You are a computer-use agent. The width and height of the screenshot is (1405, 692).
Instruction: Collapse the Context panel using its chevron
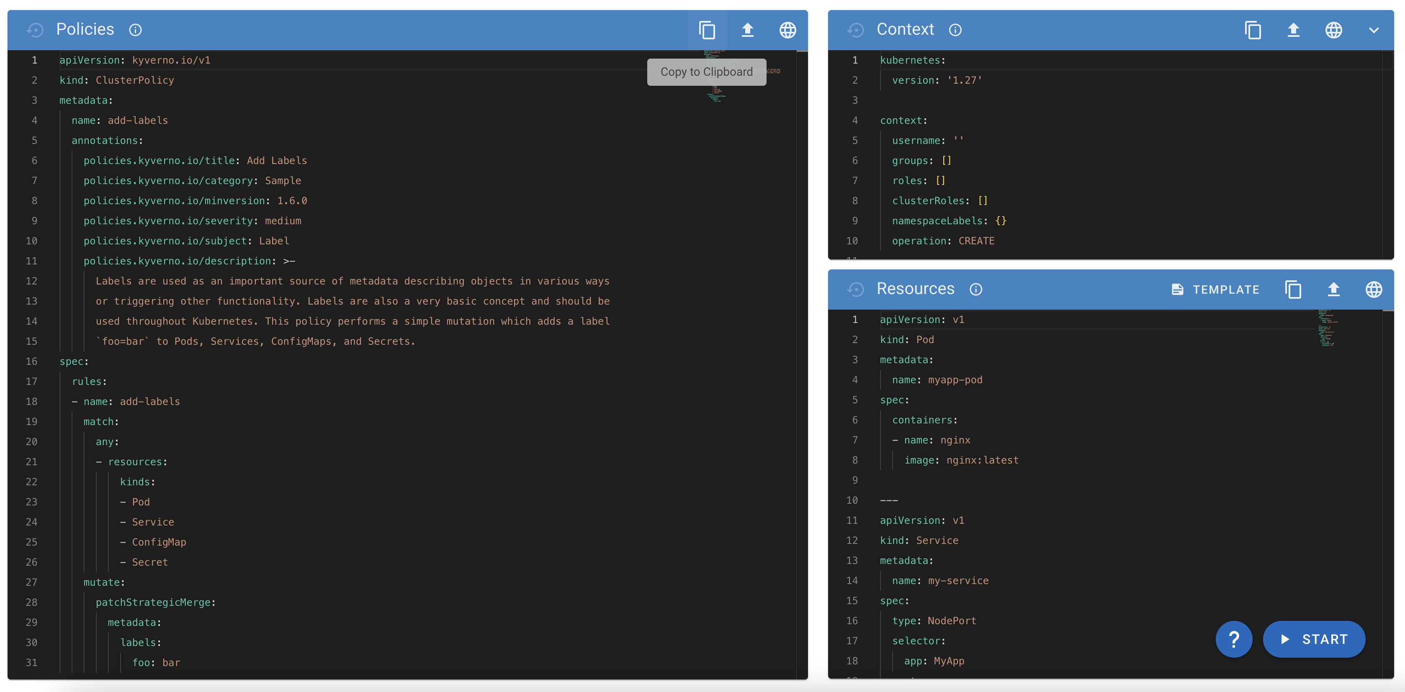click(x=1373, y=30)
